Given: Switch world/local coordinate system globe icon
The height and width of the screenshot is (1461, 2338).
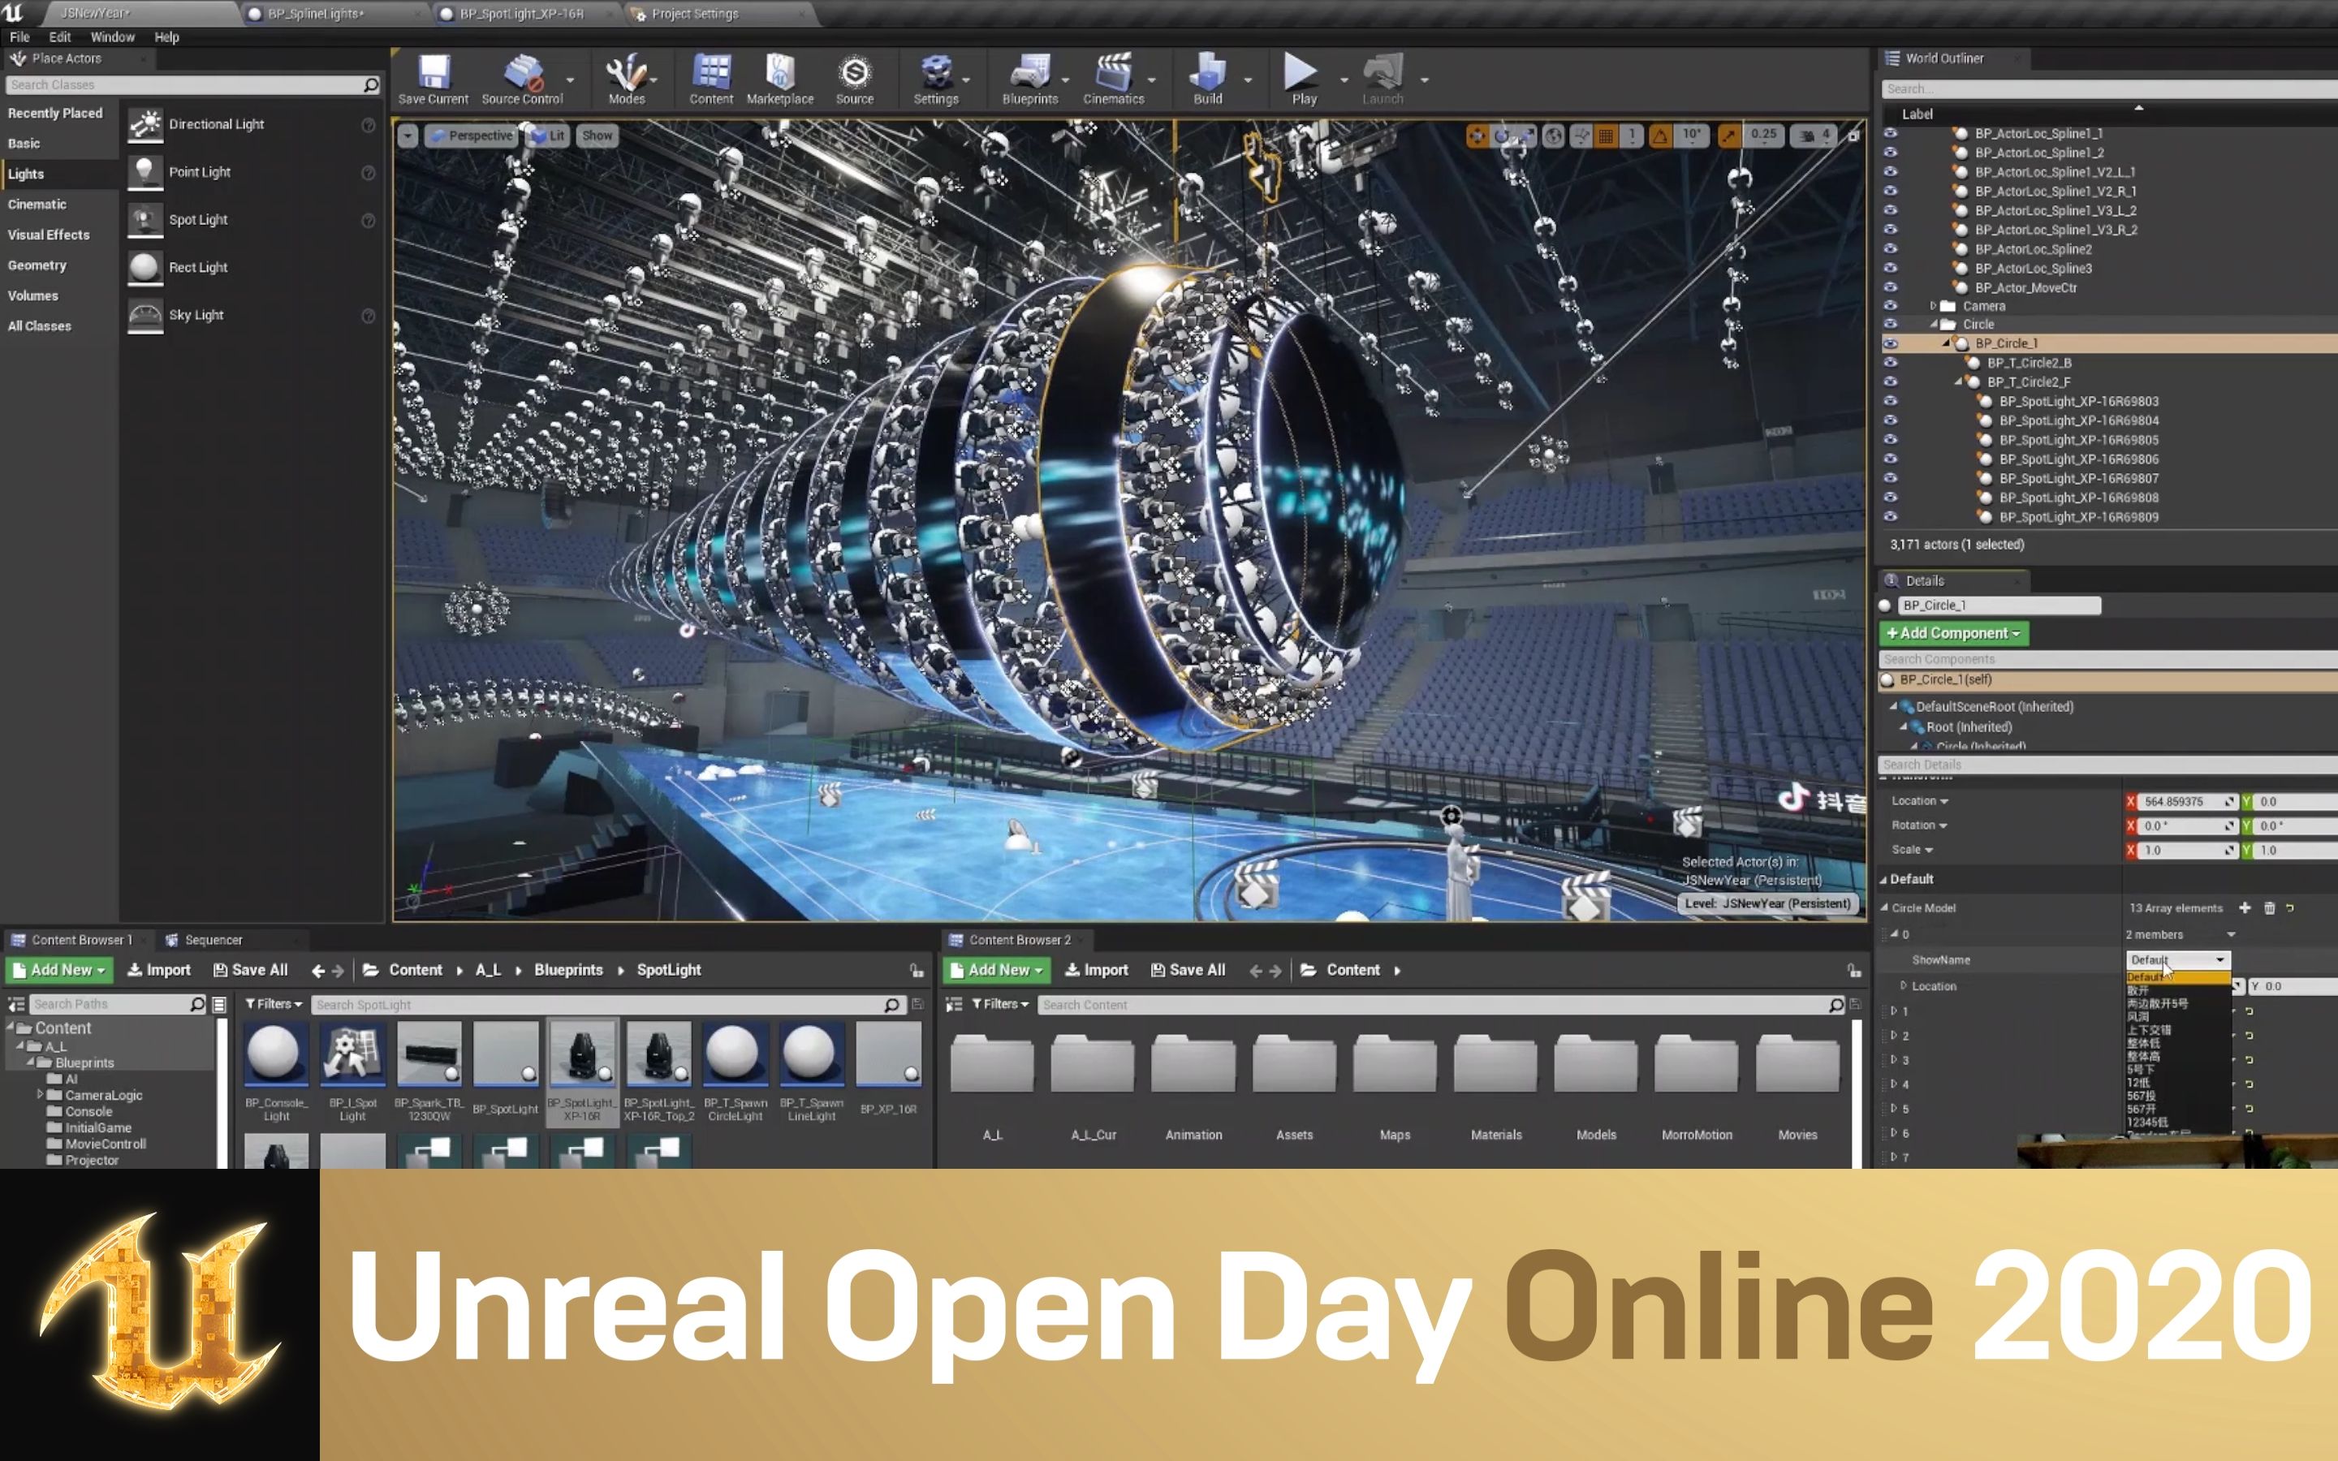Looking at the screenshot, I should 1552,136.
